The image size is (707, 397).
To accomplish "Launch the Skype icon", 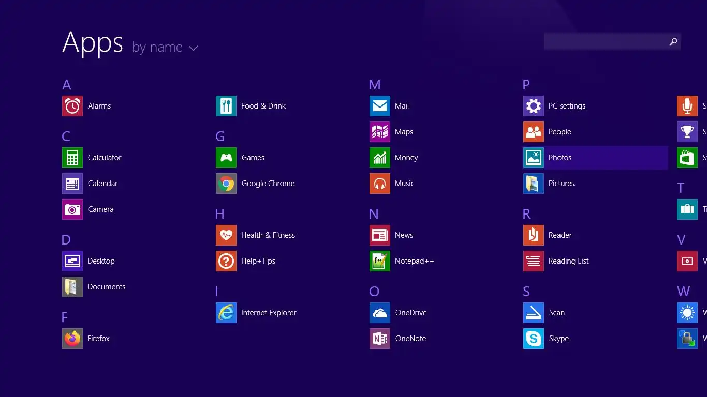I will (x=534, y=339).
